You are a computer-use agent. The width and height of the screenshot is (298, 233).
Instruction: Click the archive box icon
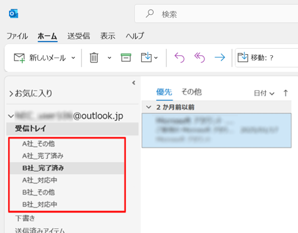pos(126,58)
